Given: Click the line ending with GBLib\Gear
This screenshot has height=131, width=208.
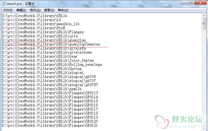Looking at the screenshot, I should point(40,56).
